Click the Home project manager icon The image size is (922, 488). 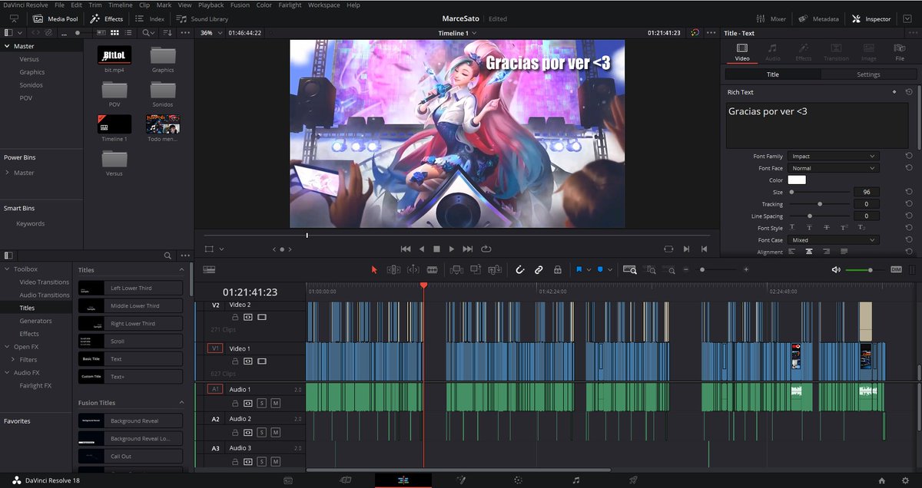point(882,480)
